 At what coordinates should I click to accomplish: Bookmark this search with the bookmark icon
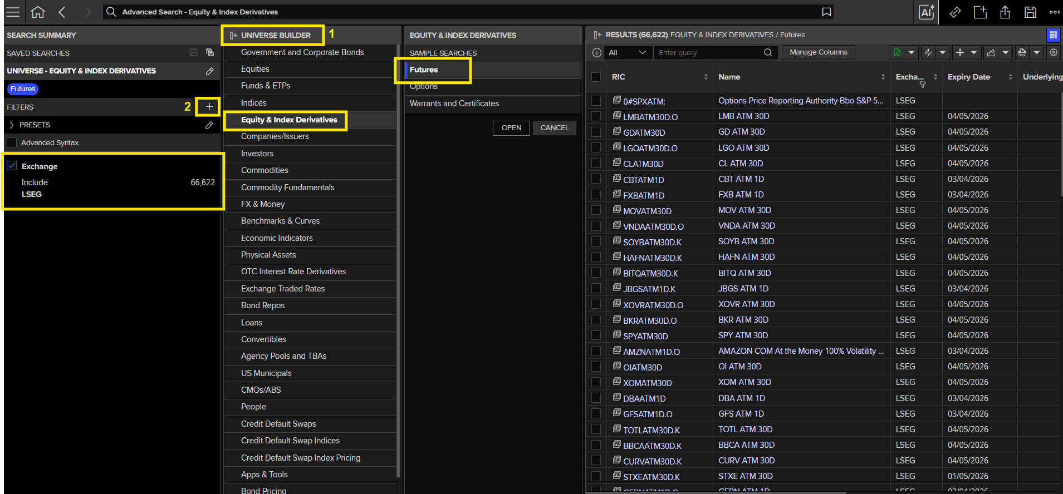826,12
